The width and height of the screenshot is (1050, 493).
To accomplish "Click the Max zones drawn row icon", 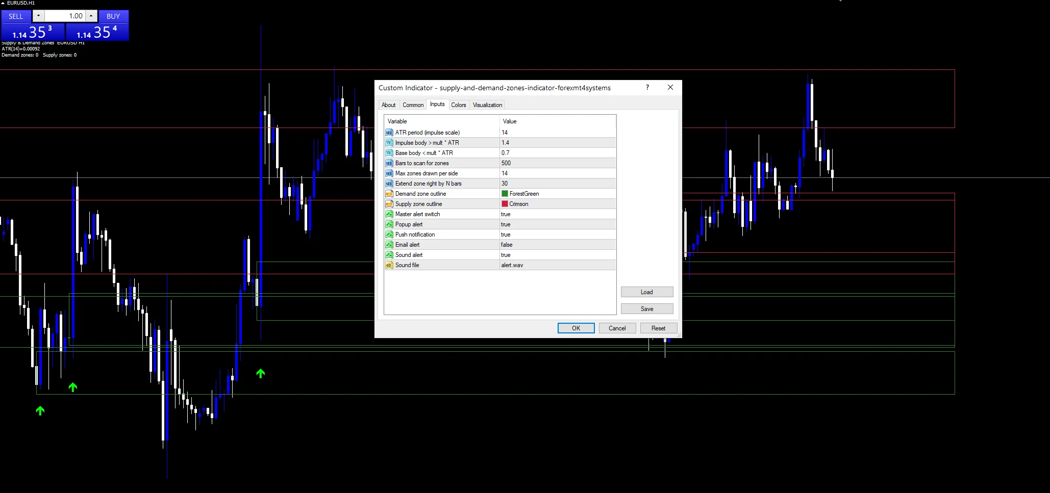I will point(389,173).
